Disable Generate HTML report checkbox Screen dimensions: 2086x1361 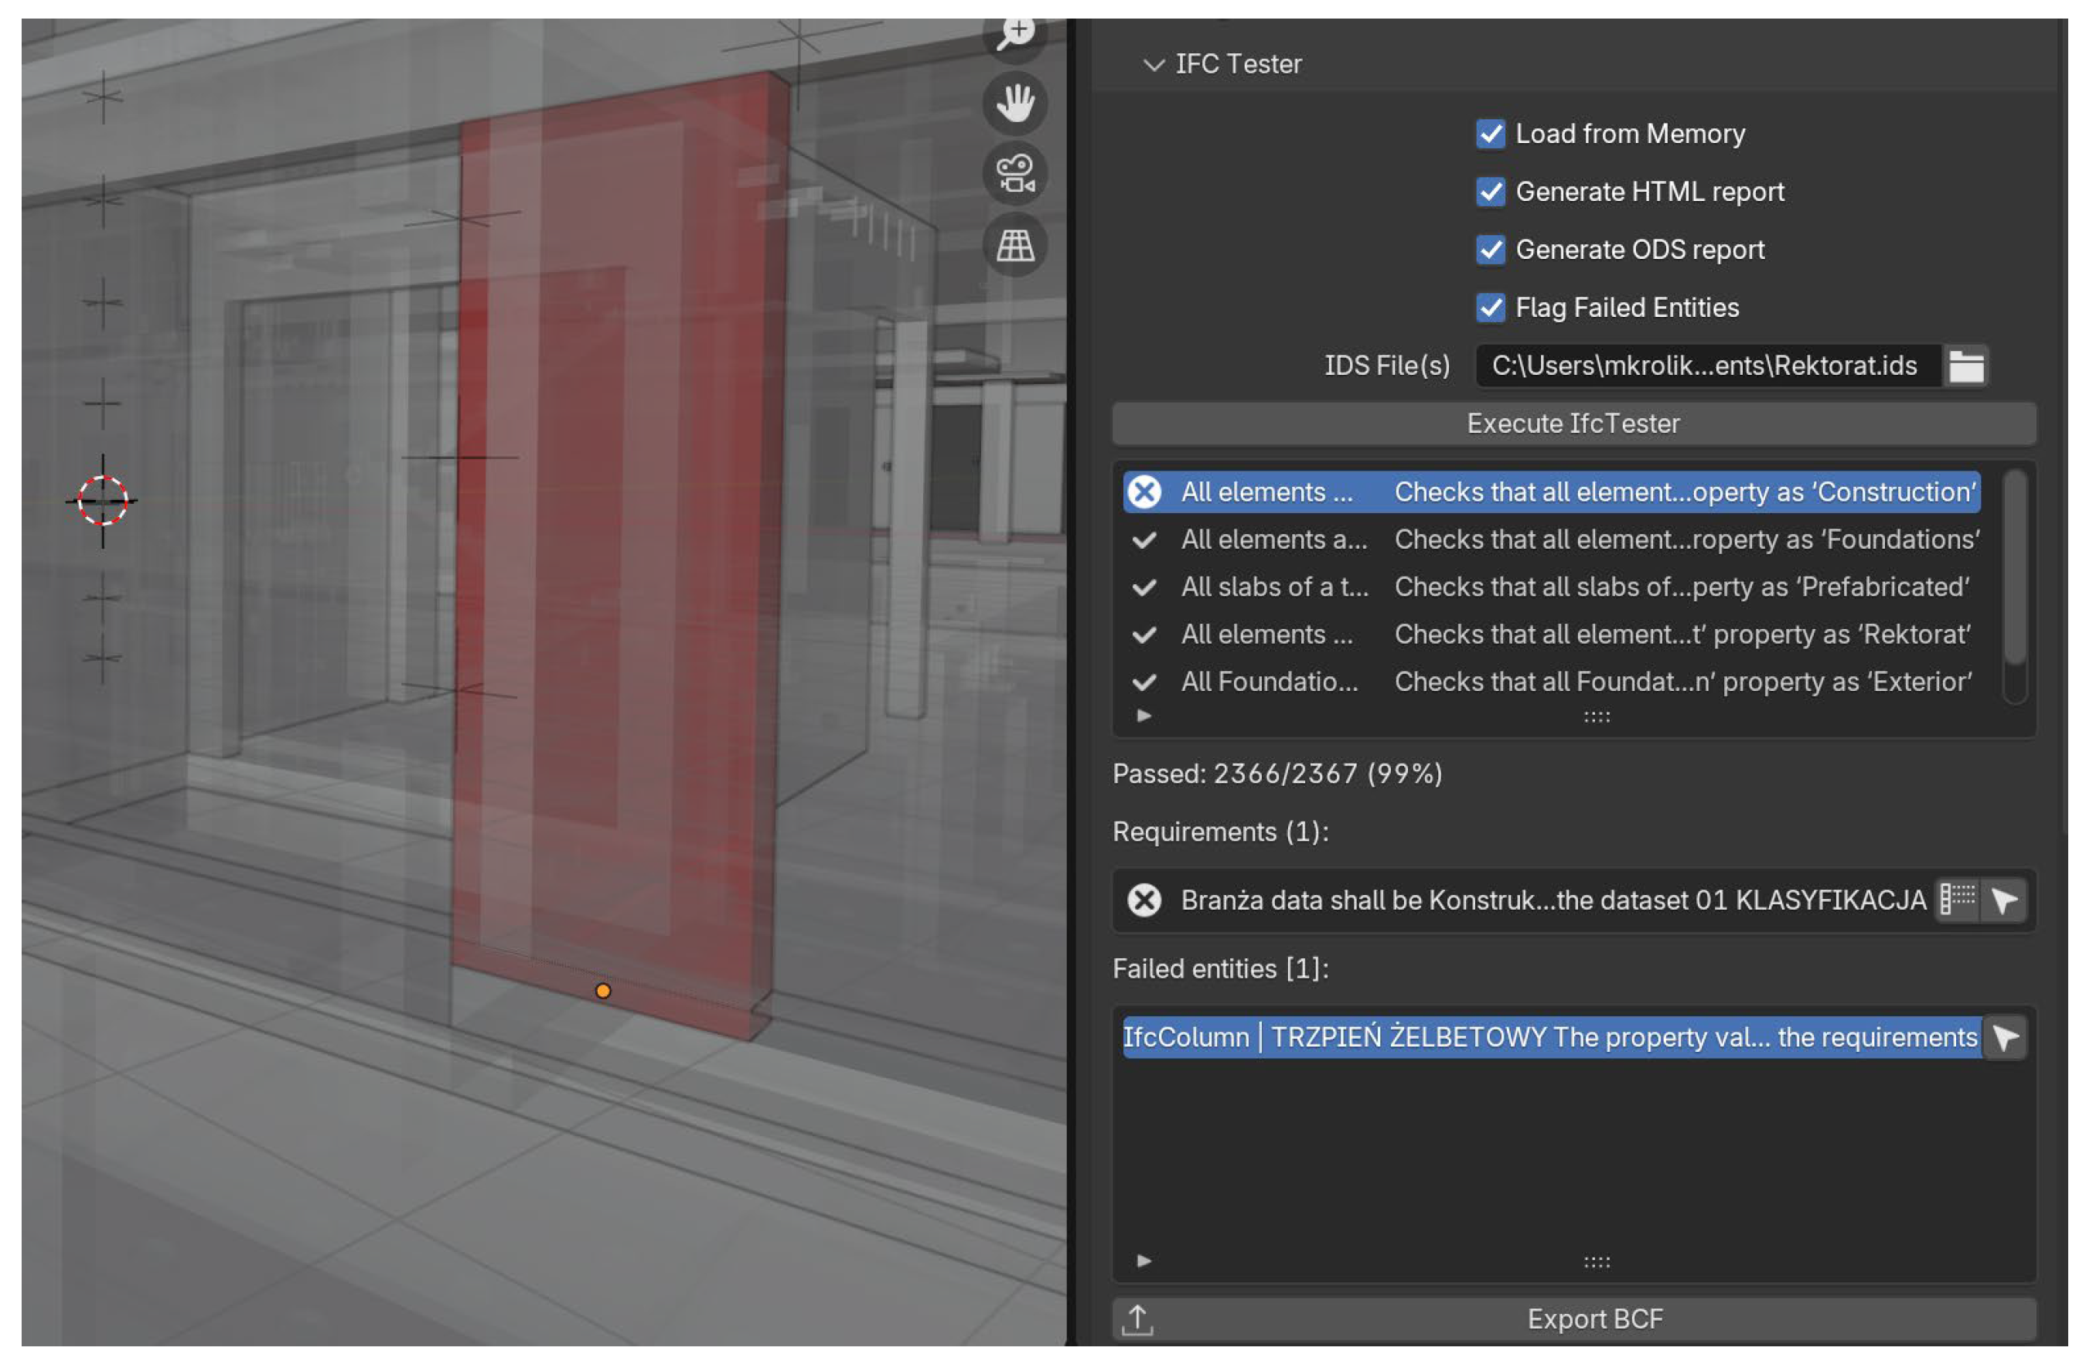[x=1490, y=192]
